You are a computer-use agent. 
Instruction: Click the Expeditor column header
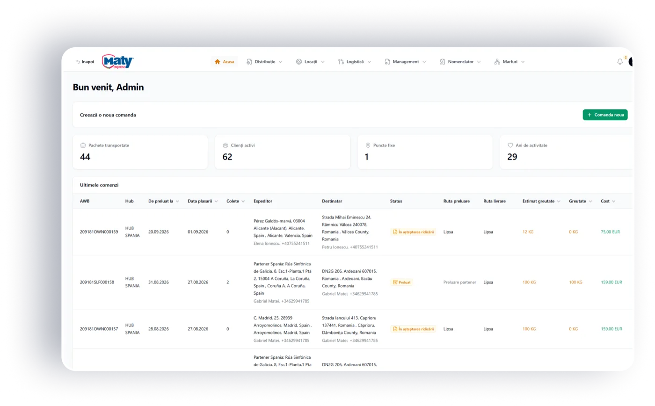(263, 201)
